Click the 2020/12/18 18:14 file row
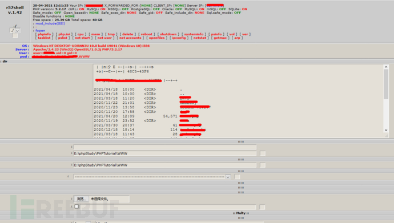Viewport: 394px width, 223px height. pos(150,129)
